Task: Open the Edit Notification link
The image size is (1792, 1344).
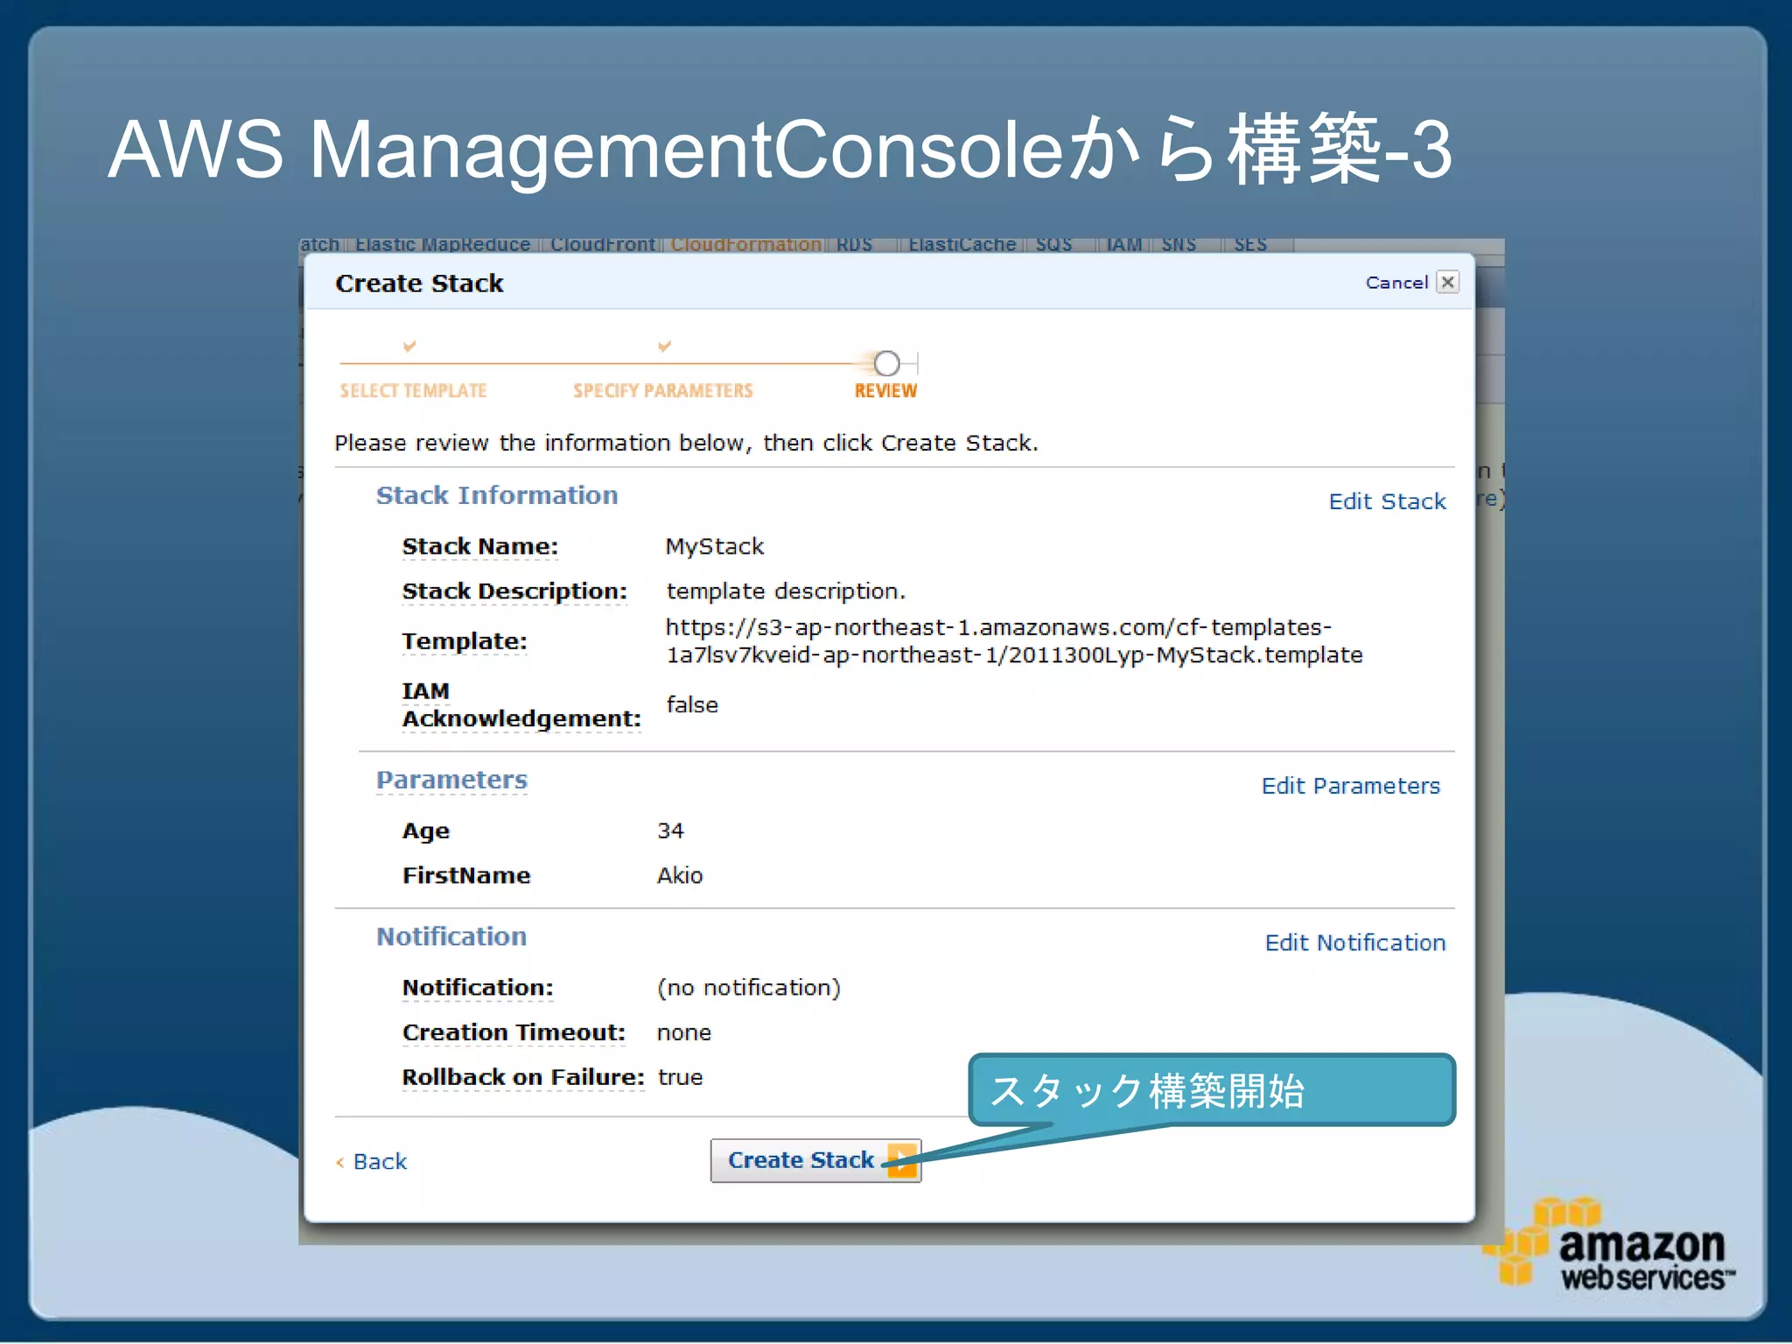Action: (x=1354, y=942)
